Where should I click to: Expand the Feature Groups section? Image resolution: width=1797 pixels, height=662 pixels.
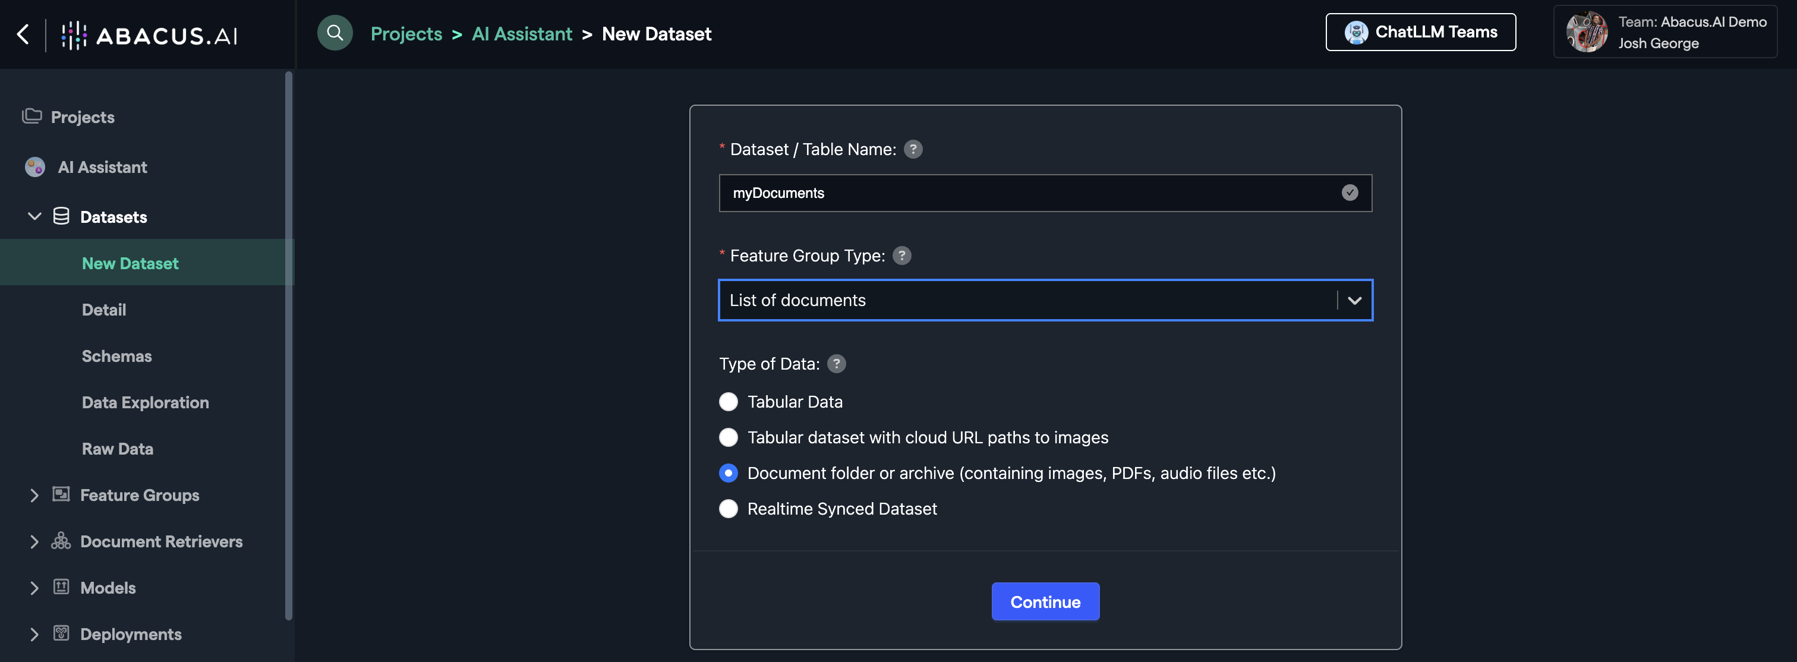click(34, 495)
